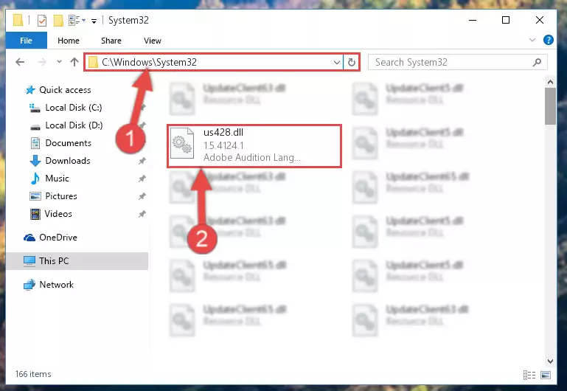Refresh the System32 folder view
Screen dimensions: 567x391
click(x=352, y=62)
